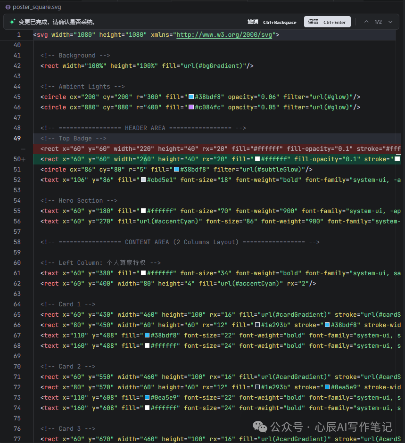This screenshot has width=405, height=443.
Task: Open the w3.org SVG namespace link
Action: 224,35
